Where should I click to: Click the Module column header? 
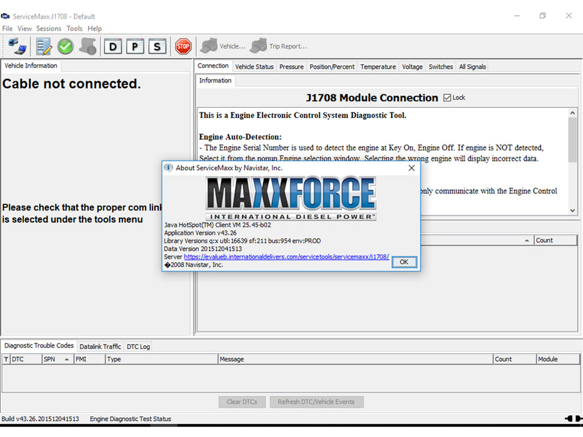tap(558, 360)
